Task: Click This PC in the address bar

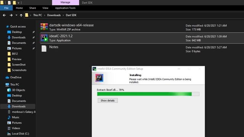Action: (x=37, y=15)
